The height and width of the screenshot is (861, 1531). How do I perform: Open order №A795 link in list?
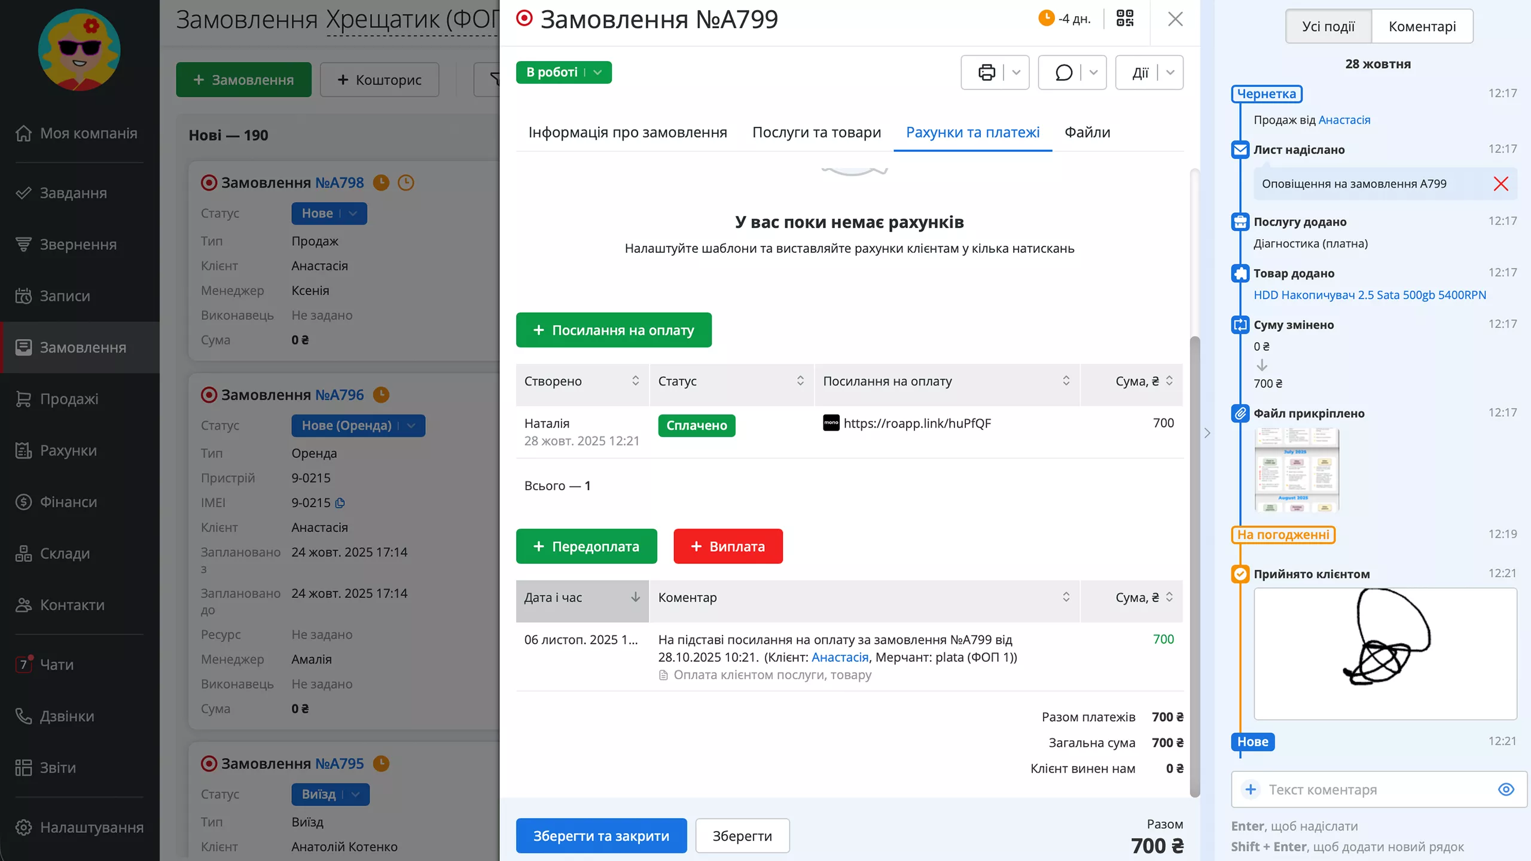(339, 764)
